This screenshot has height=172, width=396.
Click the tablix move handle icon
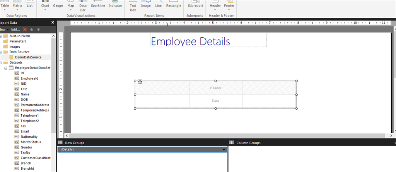click(x=140, y=82)
